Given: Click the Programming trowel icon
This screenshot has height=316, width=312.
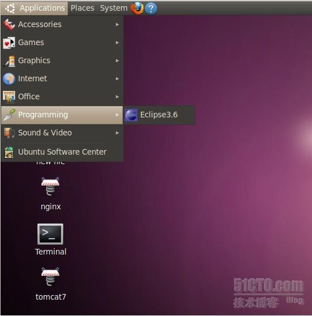Looking at the screenshot, I should (9, 115).
